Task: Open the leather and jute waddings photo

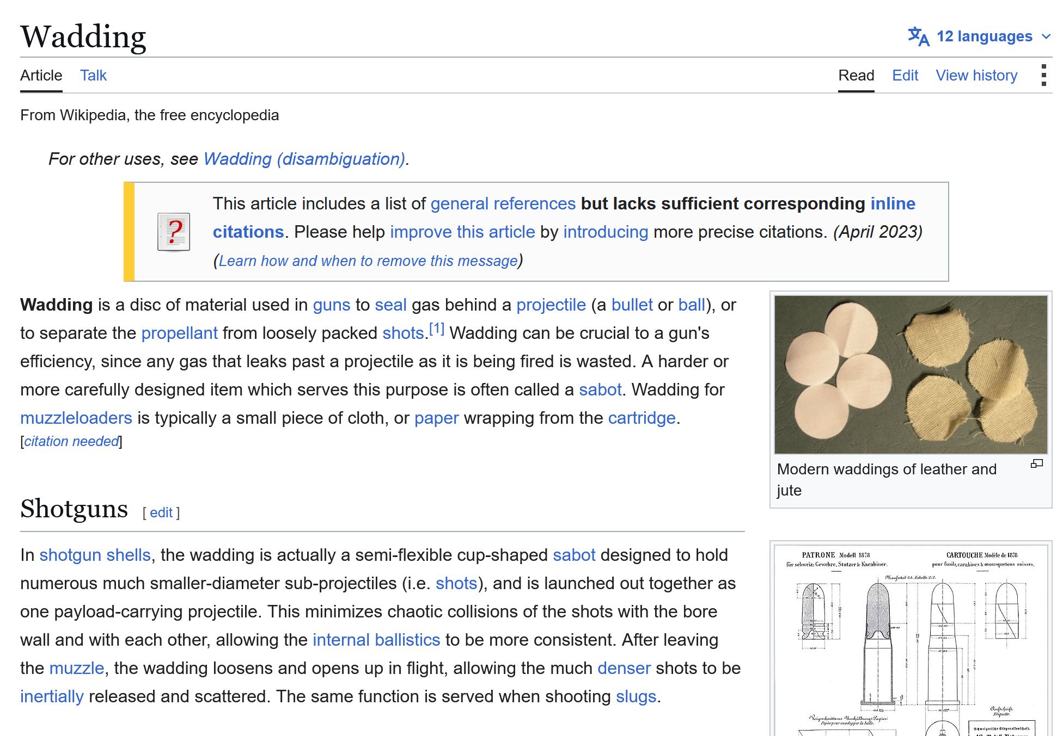Action: (911, 375)
